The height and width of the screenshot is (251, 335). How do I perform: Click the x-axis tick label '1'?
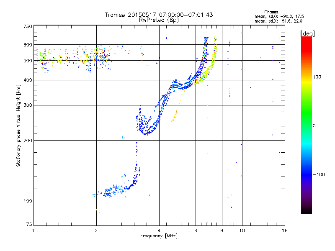click(x=33, y=231)
